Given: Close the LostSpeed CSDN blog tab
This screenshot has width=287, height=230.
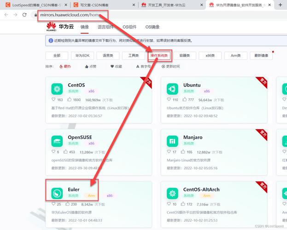Looking at the screenshot, I should click(66, 5).
